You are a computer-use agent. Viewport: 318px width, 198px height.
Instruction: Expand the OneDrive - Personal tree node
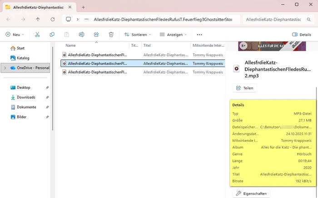coord(5,68)
